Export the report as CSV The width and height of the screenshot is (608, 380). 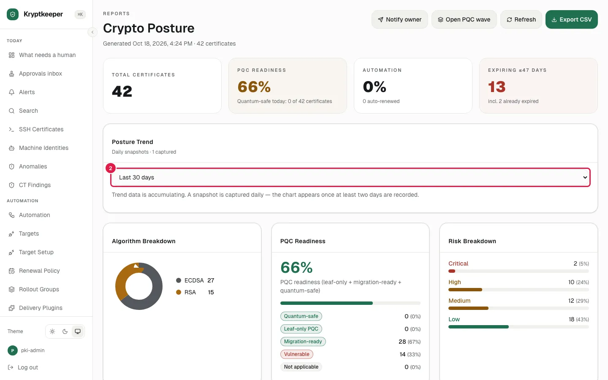click(572, 19)
